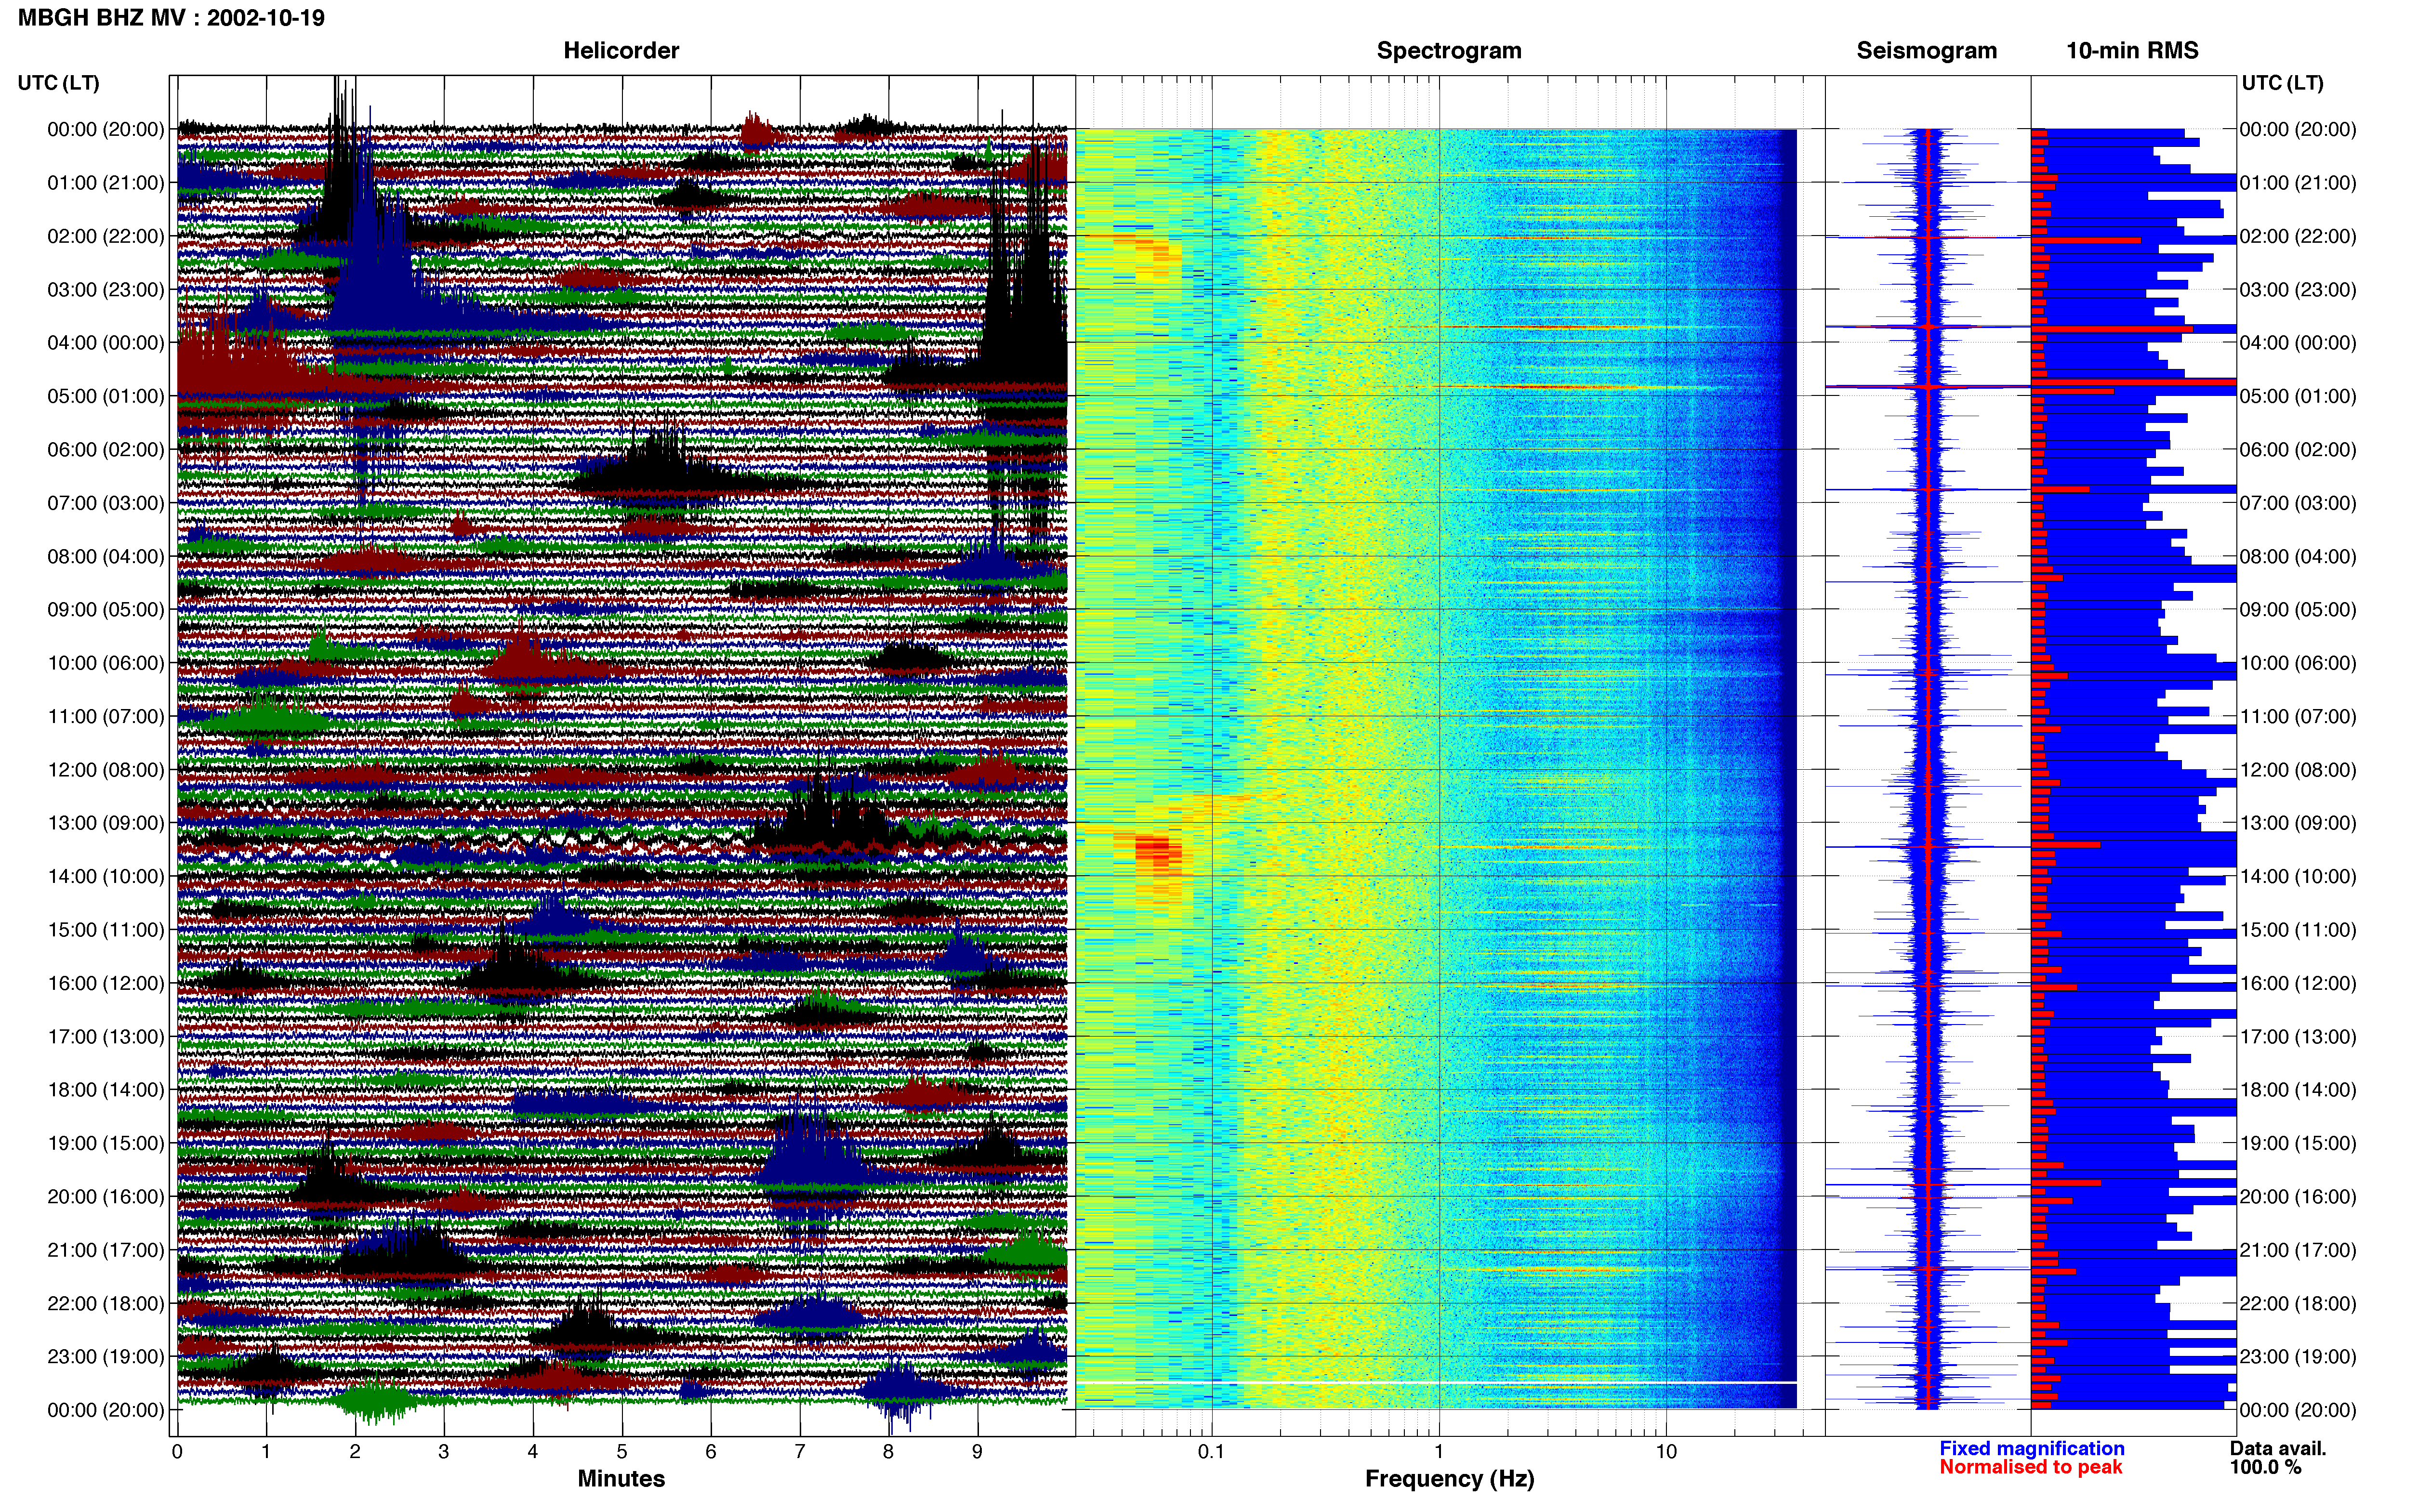This screenshot has width=2418, height=1512.
Task: Select left time label '22:00 (18:00)'
Action: (106, 1304)
